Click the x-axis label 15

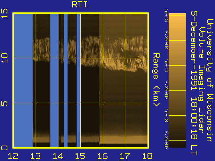click(x=80, y=156)
